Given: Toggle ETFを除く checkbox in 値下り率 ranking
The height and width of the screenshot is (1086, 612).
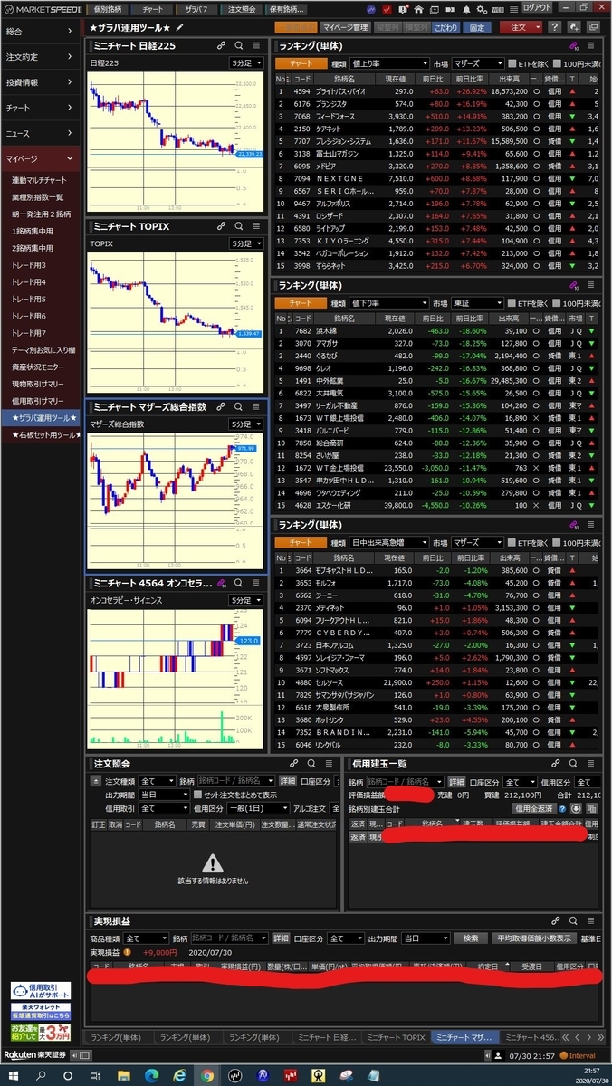Looking at the screenshot, I should click(x=512, y=303).
